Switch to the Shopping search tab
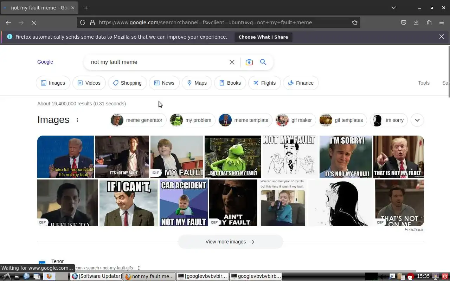Image resolution: width=450 pixels, height=281 pixels. (127, 83)
